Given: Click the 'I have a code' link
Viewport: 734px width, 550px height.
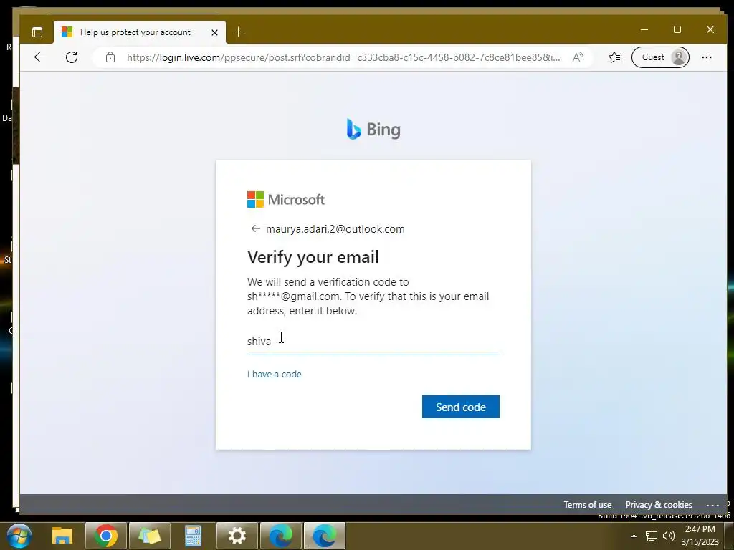Looking at the screenshot, I should pos(275,374).
